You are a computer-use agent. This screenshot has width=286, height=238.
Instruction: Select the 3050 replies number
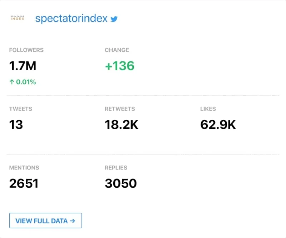(x=121, y=183)
